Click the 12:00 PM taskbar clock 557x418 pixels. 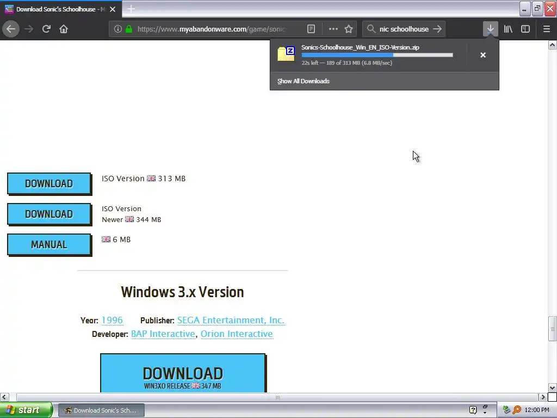[537, 410]
